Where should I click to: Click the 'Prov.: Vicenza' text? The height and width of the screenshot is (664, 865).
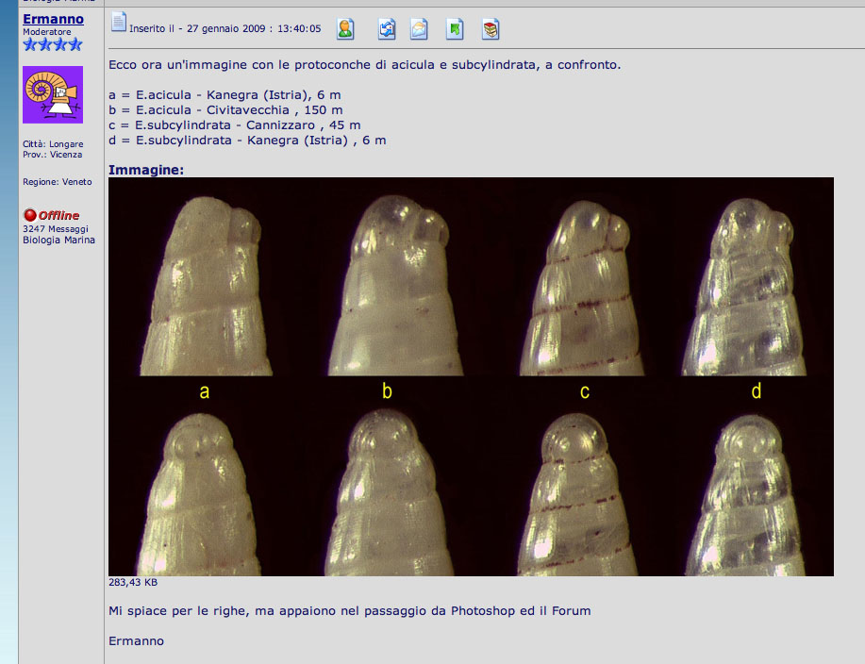click(53, 155)
